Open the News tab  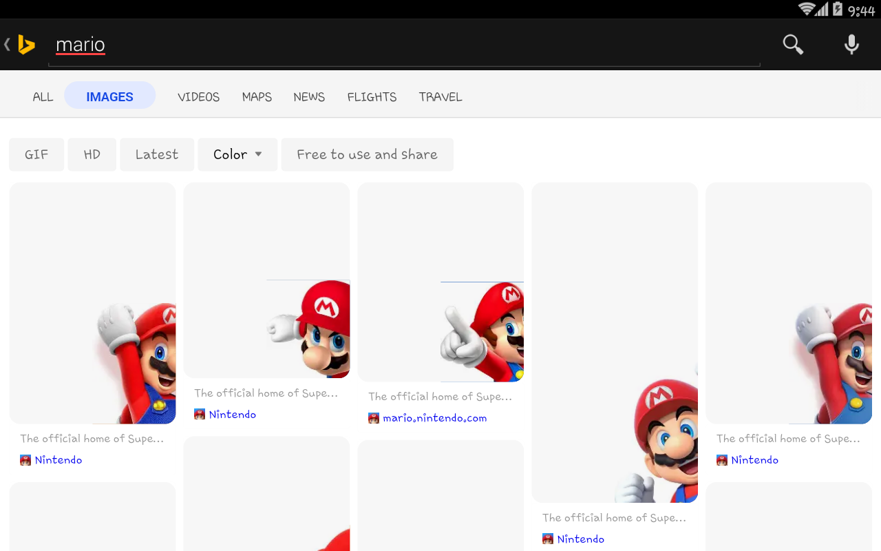pos(309,97)
